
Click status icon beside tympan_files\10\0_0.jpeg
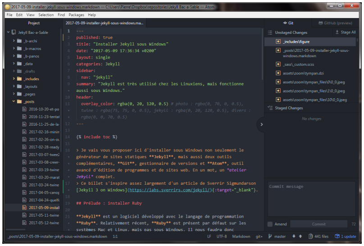point(278,100)
